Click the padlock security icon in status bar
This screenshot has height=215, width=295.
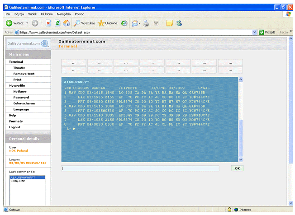tap(229, 210)
